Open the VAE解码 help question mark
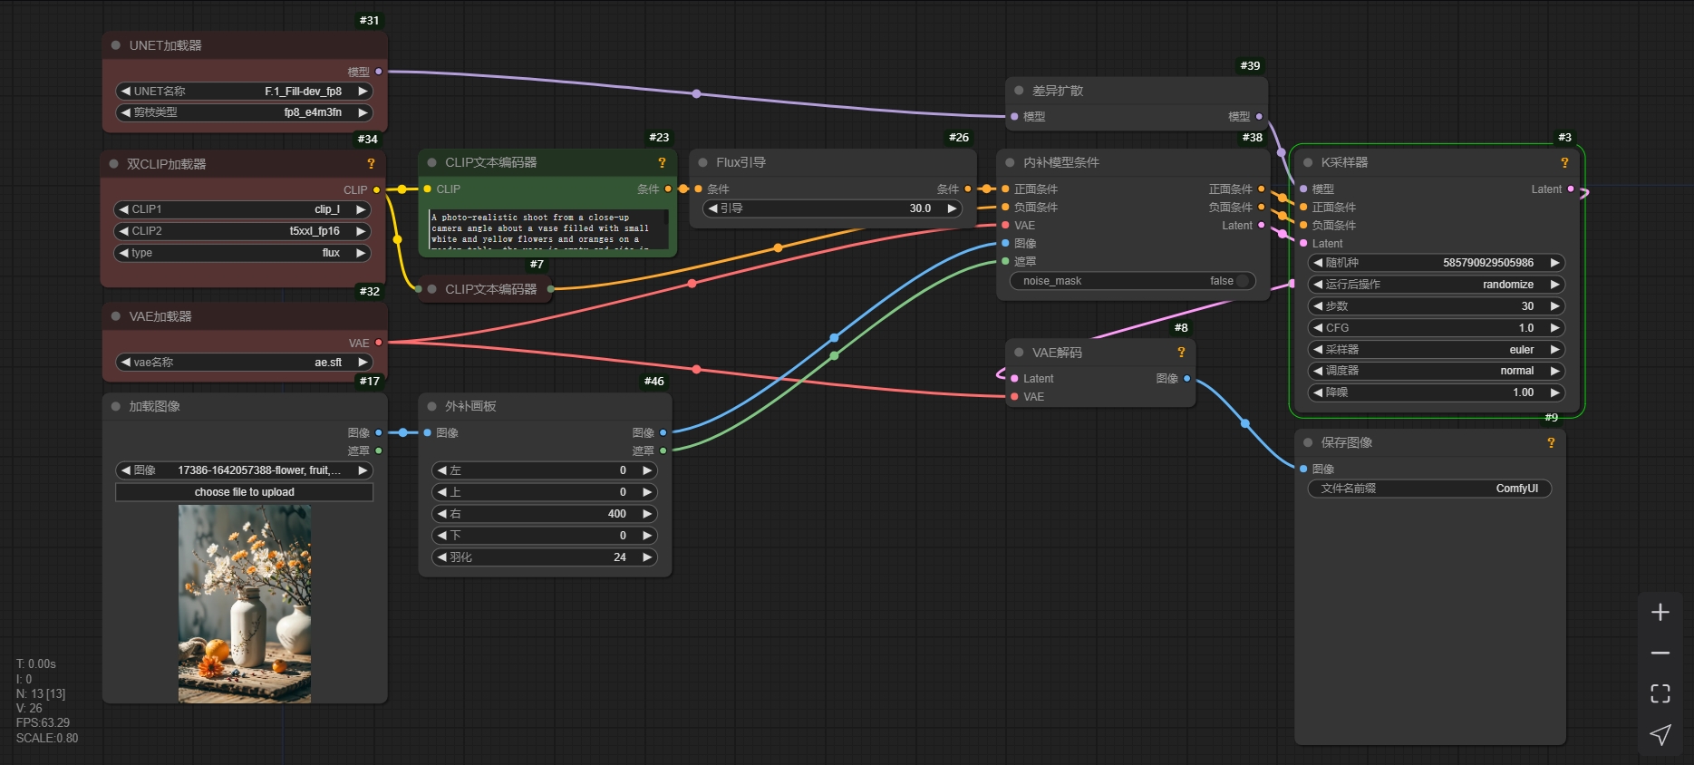Screen dimensions: 1694x765 [x=1181, y=353]
